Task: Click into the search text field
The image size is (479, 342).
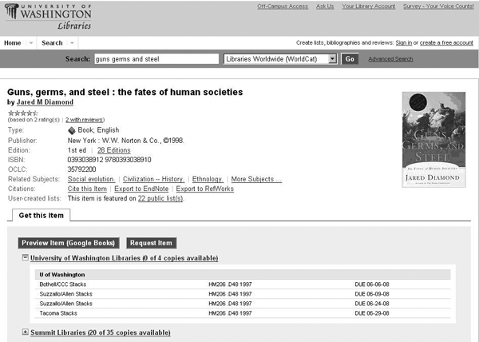Action: (156, 59)
